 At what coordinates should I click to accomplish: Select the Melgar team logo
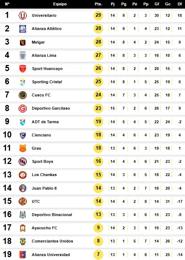tap(22, 42)
